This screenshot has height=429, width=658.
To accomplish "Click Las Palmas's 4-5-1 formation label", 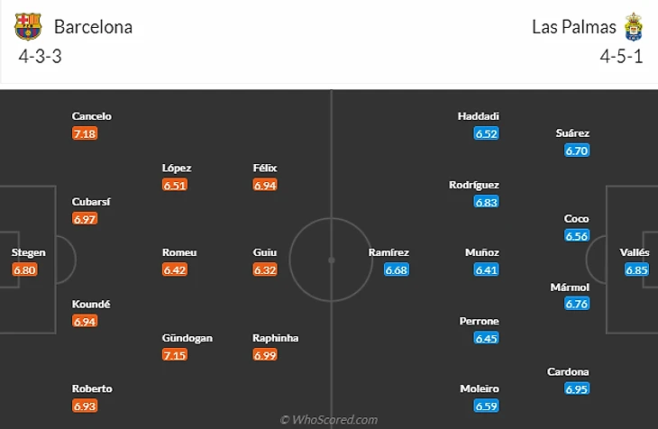I will click(x=619, y=55).
